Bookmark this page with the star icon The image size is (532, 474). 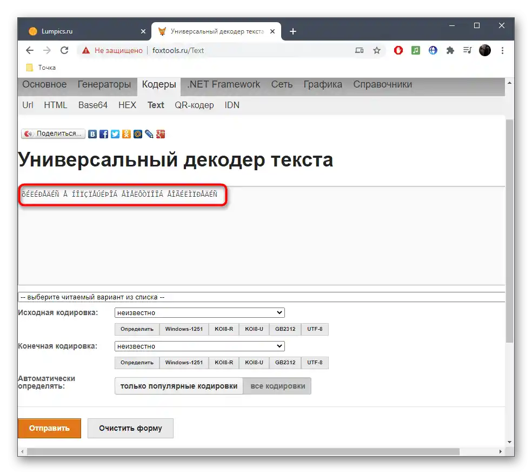(377, 51)
